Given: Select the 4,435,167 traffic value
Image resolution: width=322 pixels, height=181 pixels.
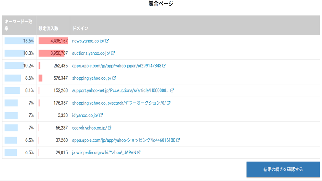Looking at the screenshot, I should (59, 41).
